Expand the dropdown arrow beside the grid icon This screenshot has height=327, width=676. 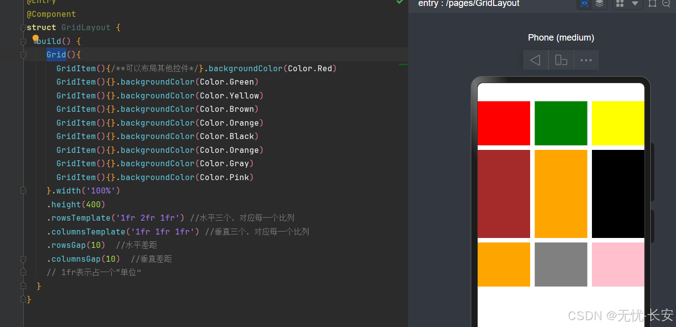pos(635,3)
